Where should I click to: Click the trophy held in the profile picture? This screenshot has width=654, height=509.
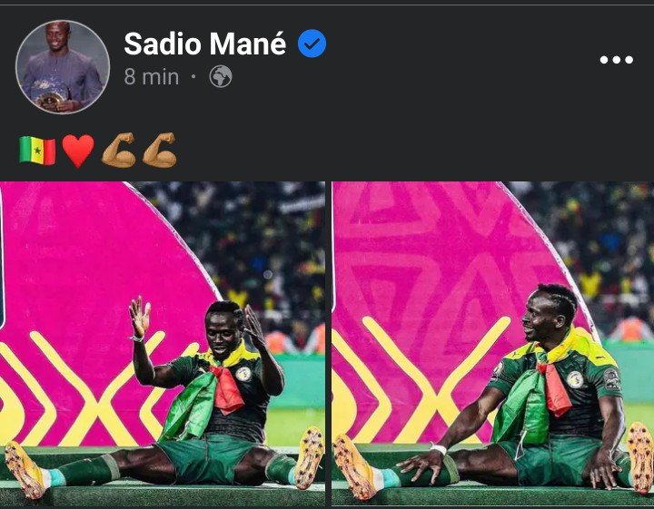tap(49, 99)
